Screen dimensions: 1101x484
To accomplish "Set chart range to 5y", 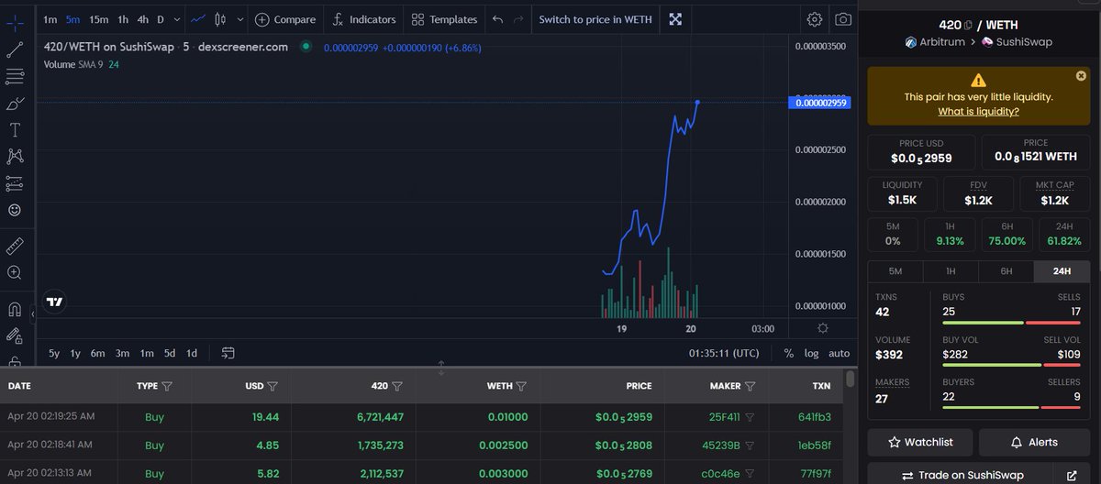I will [x=54, y=353].
